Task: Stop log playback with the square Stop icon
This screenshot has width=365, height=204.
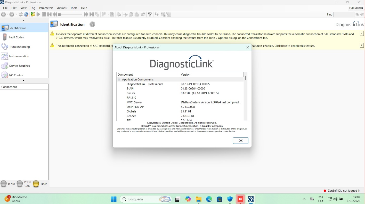Action: [44, 14]
